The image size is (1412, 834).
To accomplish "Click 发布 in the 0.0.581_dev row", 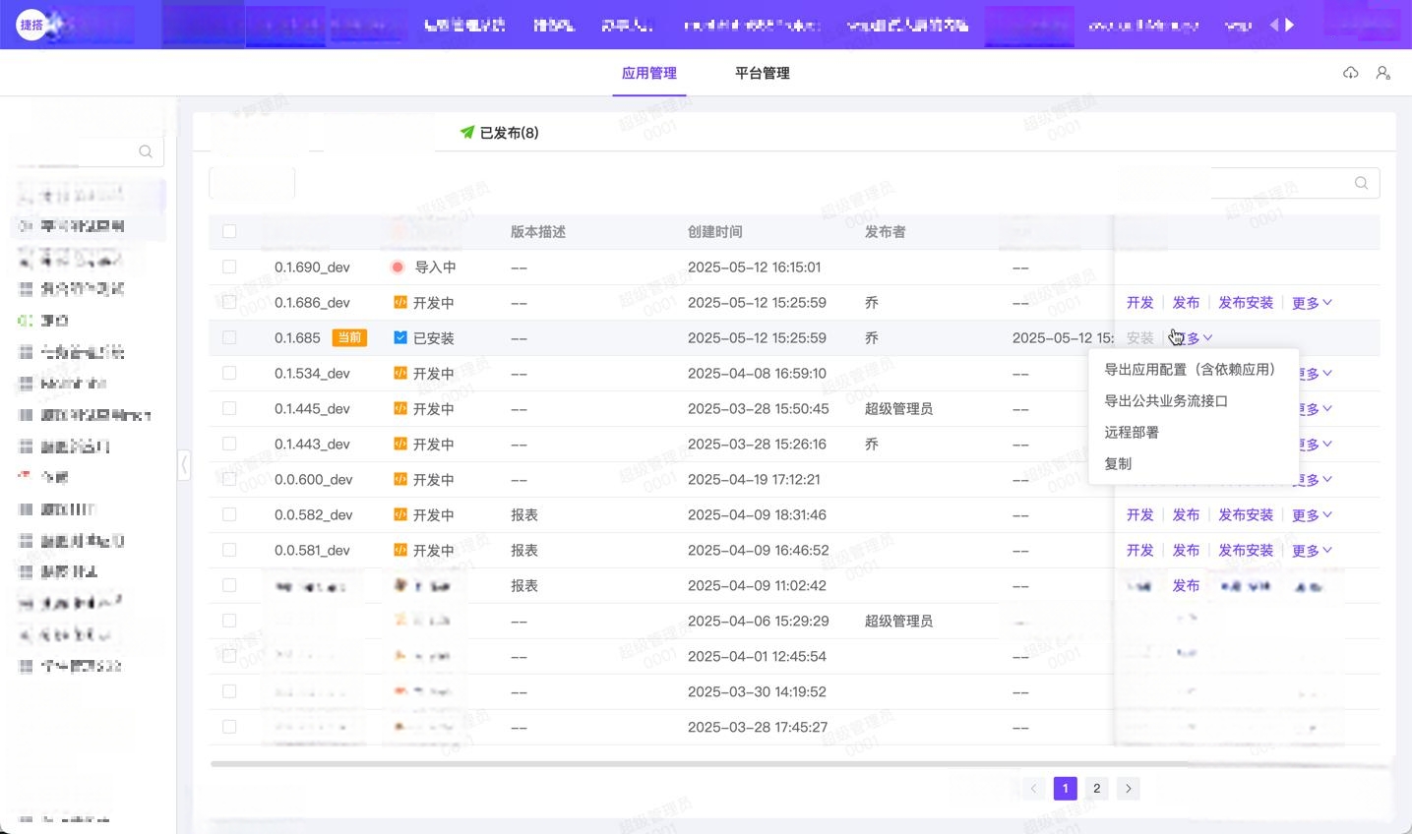I will 1187,551.
